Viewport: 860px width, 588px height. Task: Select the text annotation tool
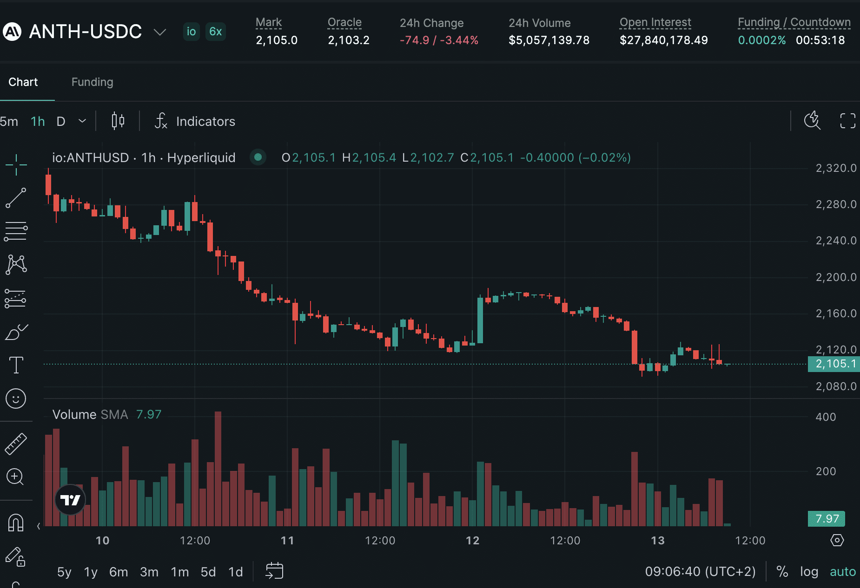pyautogui.click(x=16, y=365)
